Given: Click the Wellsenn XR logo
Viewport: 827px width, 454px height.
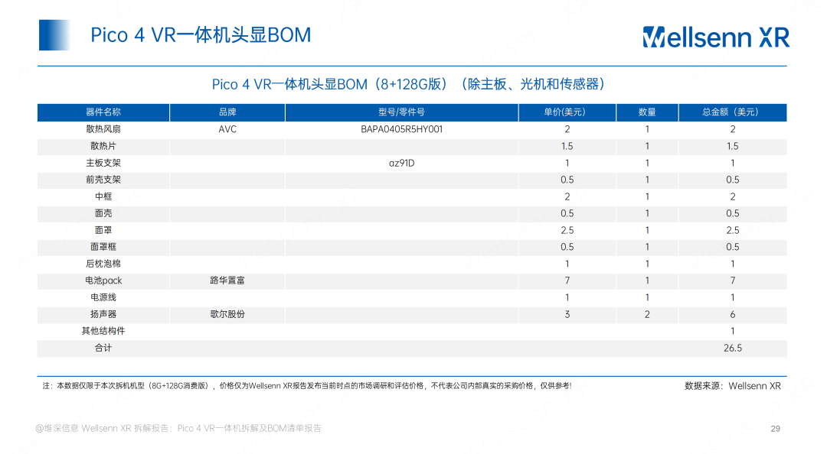Looking at the screenshot, I should coord(716,37).
